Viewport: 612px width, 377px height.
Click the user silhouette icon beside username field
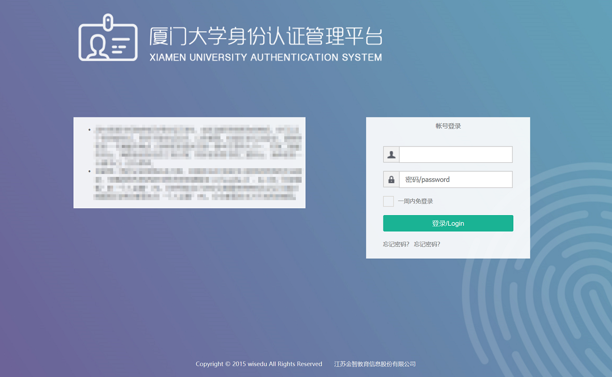[x=392, y=155]
